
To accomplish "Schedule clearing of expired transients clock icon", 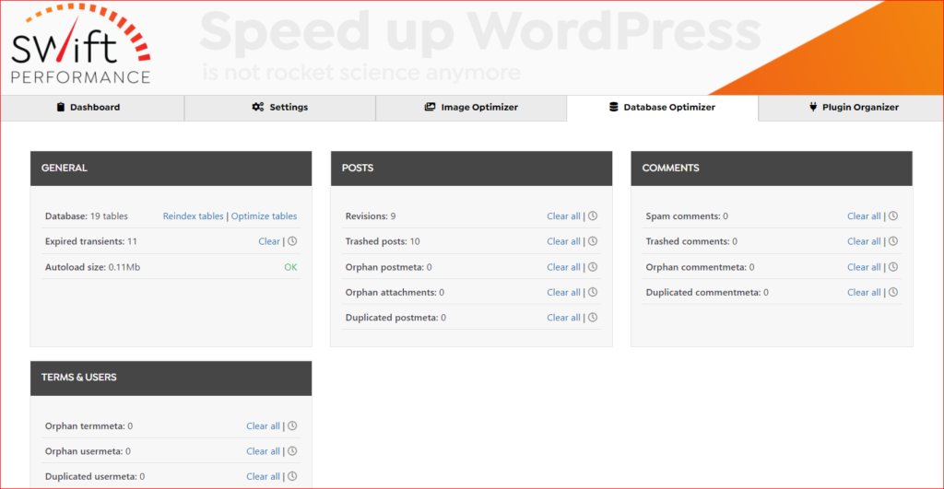I will coord(292,241).
